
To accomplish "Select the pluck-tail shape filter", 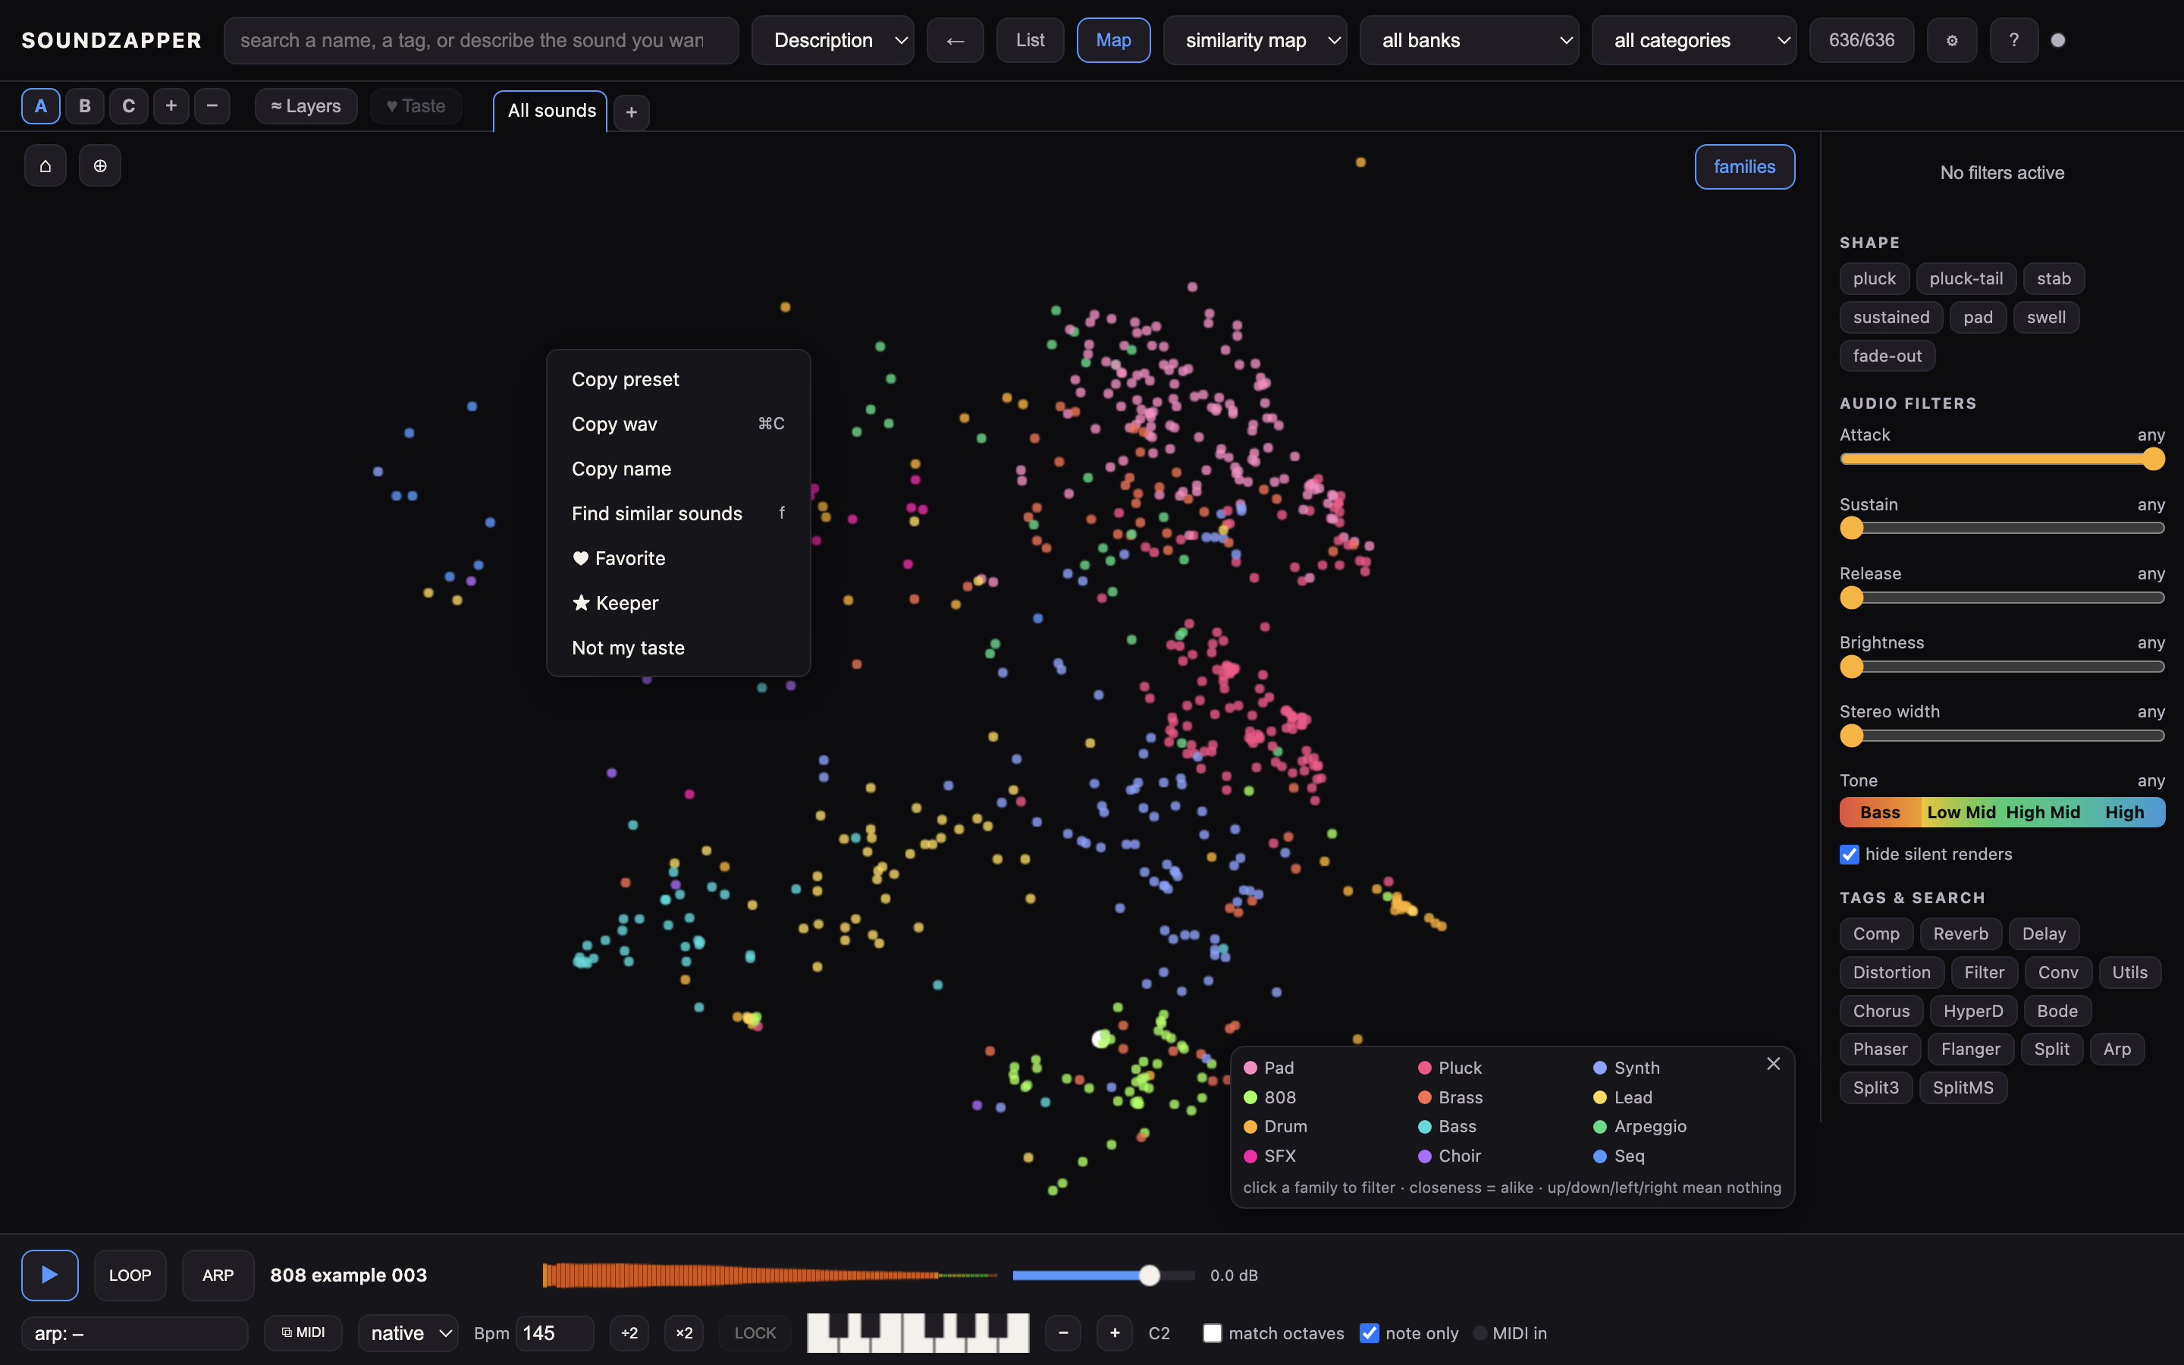I will pyautogui.click(x=1966, y=279).
